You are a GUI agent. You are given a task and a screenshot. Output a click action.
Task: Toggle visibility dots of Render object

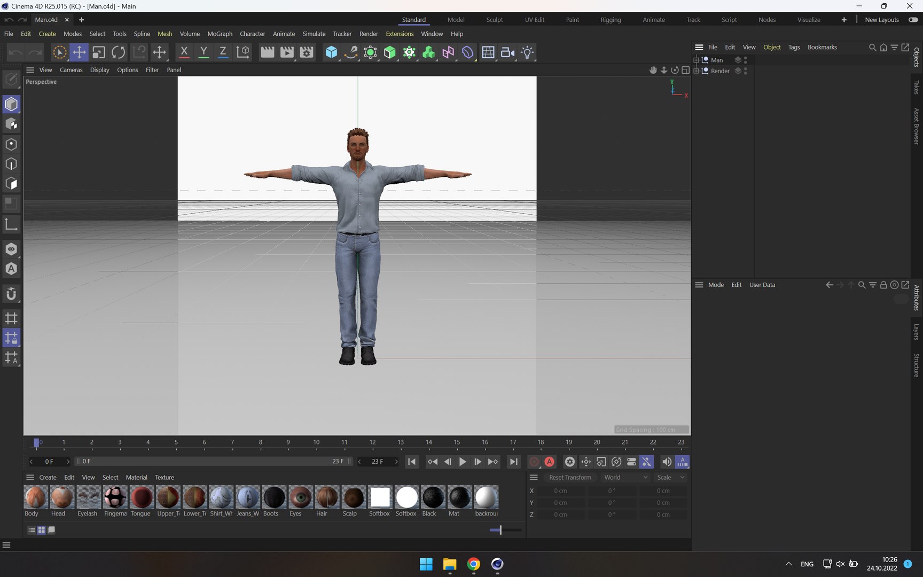pyautogui.click(x=746, y=71)
